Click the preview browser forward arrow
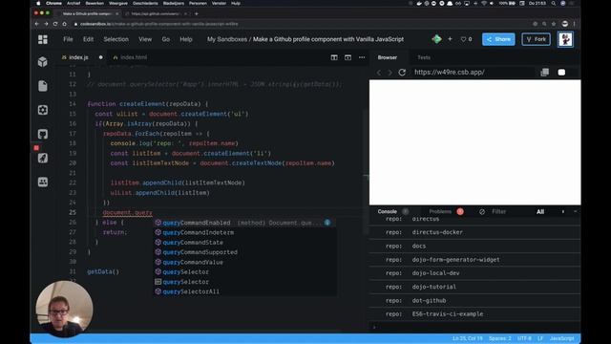611x344 pixels. [390, 73]
